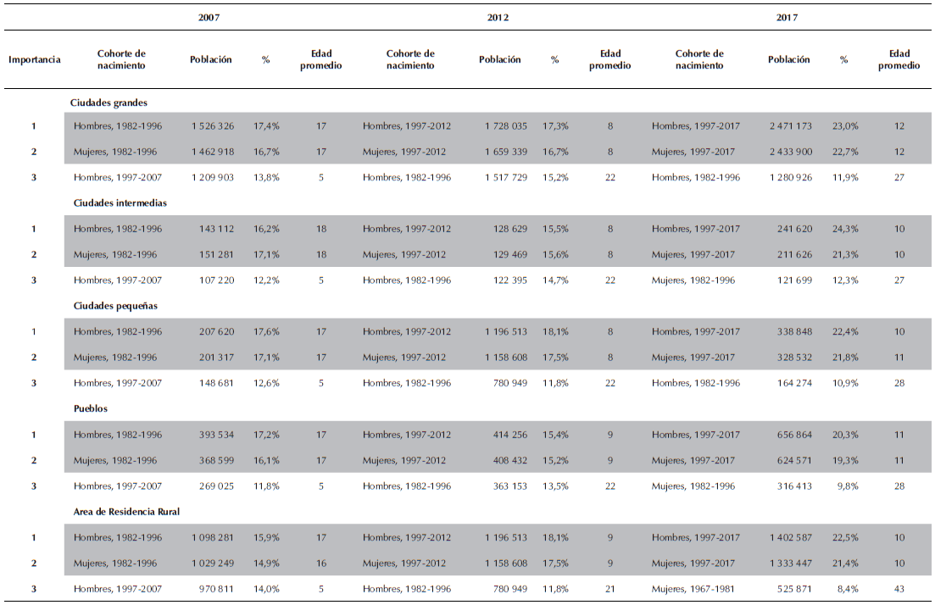This screenshot has height=605, width=935.
Task: Select the Pueblos section heading
Action: click(91, 408)
